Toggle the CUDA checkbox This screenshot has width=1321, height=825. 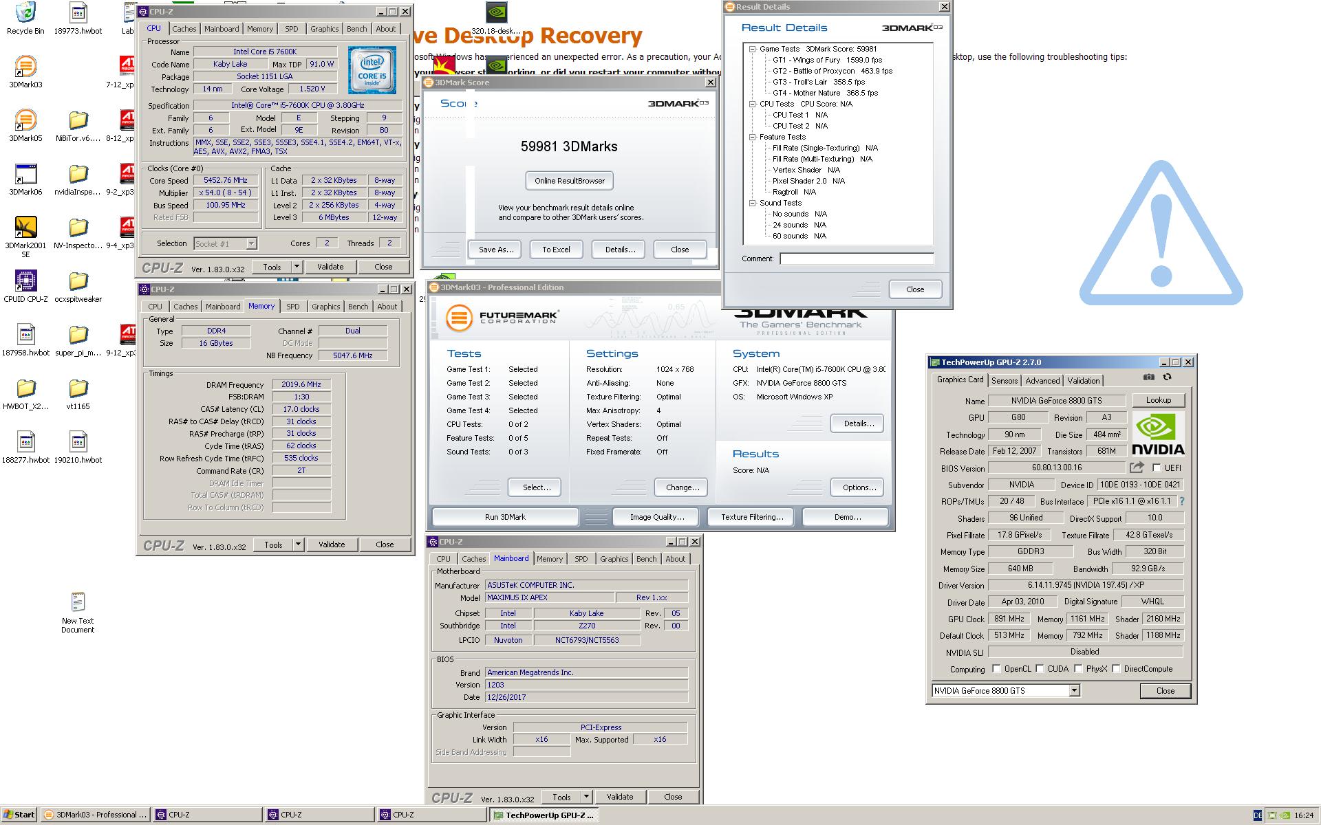point(1040,668)
